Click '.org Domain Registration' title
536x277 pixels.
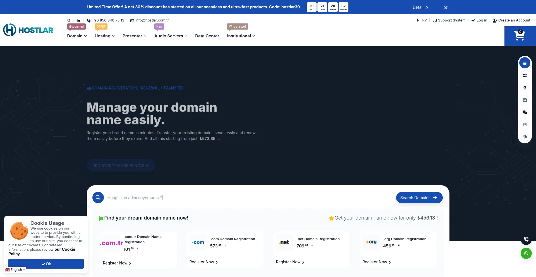(x=405, y=239)
